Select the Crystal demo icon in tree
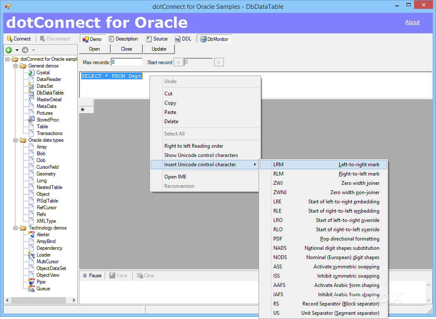This screenshot has width=436, height=319. [31, 73]
